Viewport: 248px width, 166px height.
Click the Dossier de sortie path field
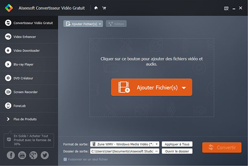pyautogui.click(x=122, y=151)
